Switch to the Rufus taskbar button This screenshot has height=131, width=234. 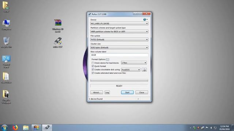47,128
